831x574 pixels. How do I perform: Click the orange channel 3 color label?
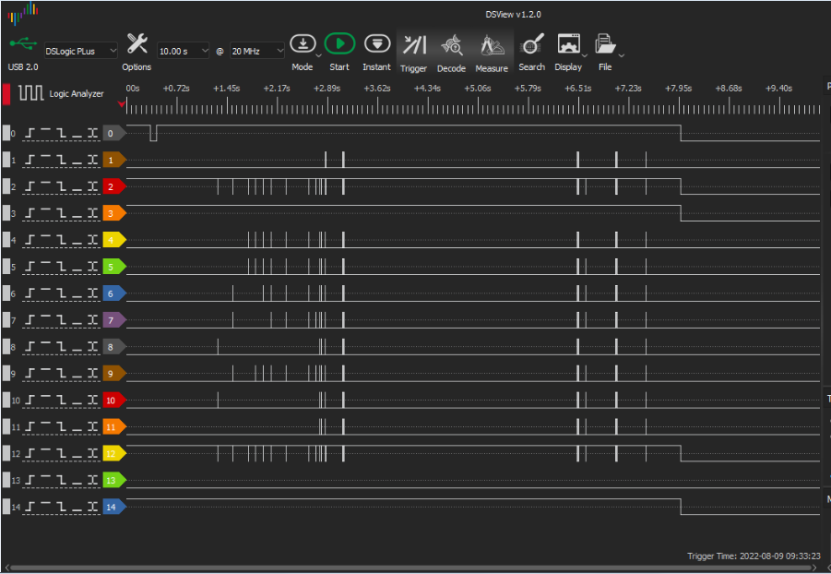(x=114, y=213)
